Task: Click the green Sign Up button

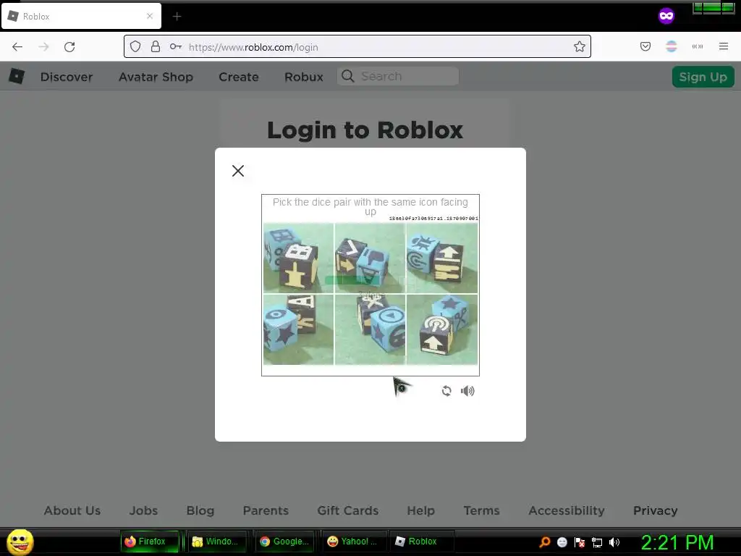Action: (703, 77)
